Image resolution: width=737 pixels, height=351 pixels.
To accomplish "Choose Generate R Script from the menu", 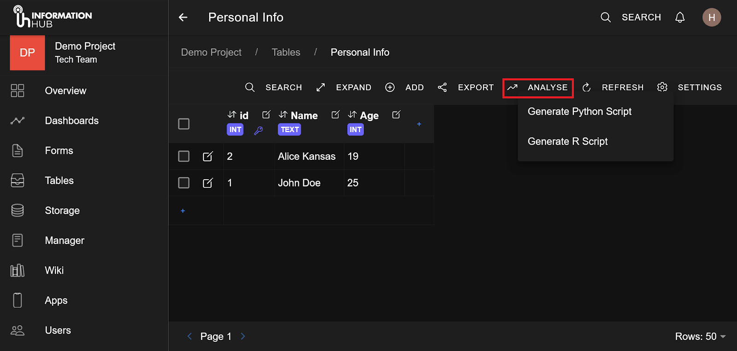I will click(567, 141).
